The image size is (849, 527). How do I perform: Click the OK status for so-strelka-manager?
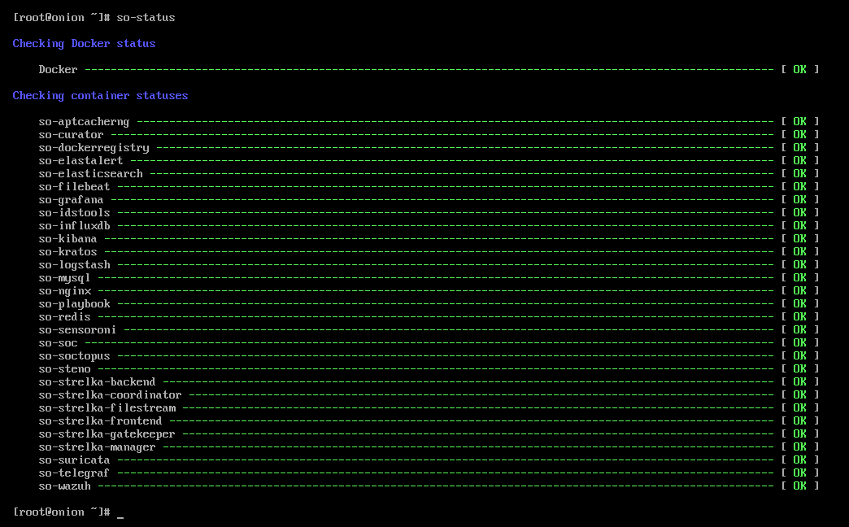coord(799,446)
